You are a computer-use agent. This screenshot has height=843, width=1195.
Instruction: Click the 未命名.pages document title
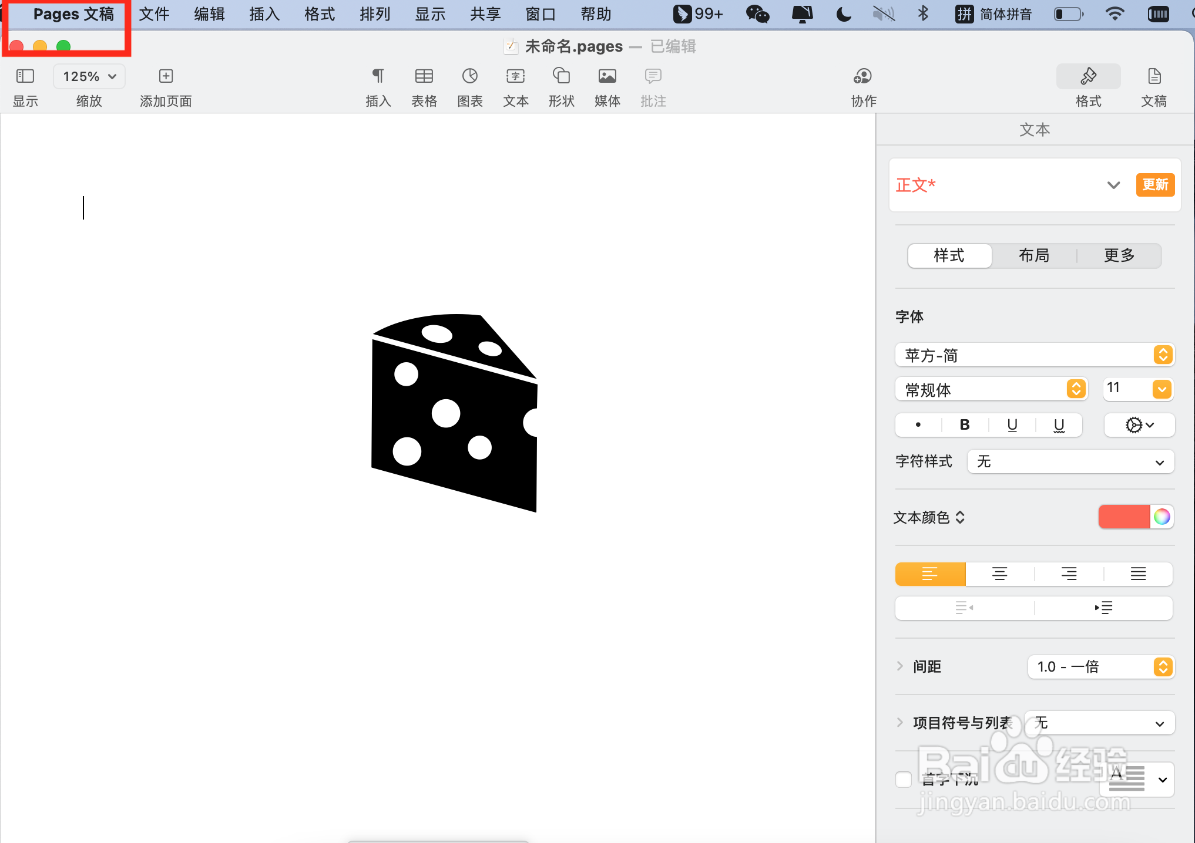pyautogui.click(x=573, y=46)
